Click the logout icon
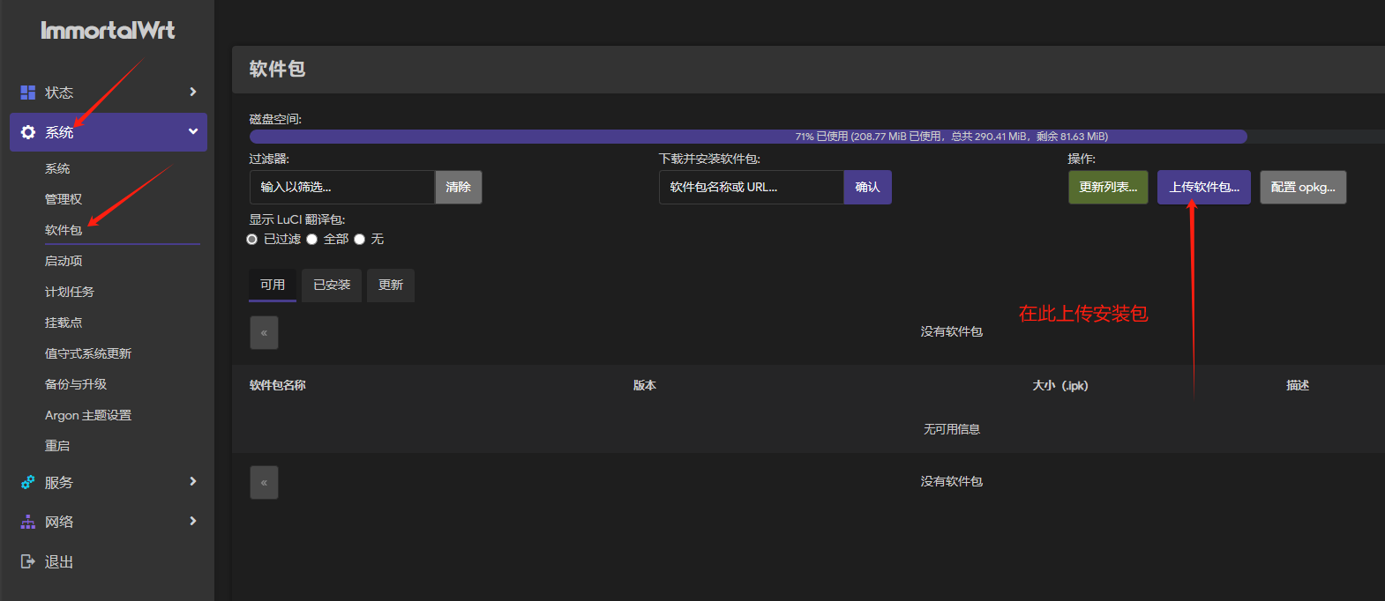This screenshot has width=1385, height=601. pos(28,561)
